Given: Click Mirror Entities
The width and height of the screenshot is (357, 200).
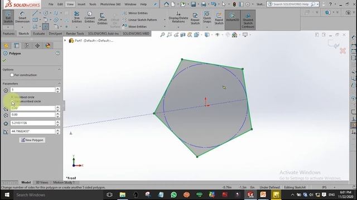Looking at the screenshot, I should click(x=135, y=13).
